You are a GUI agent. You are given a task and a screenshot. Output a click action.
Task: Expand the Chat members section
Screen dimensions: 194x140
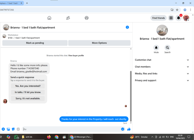tap(162, 67)
